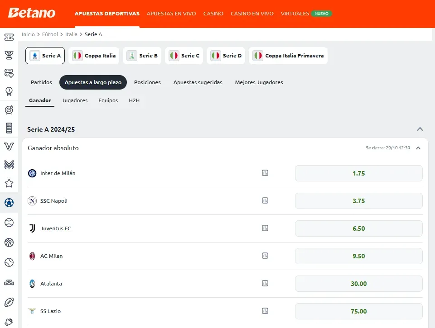435x328 pixels.
Task: Bet on Juventus FC at 6.50
Action: [x=359, y=228]
